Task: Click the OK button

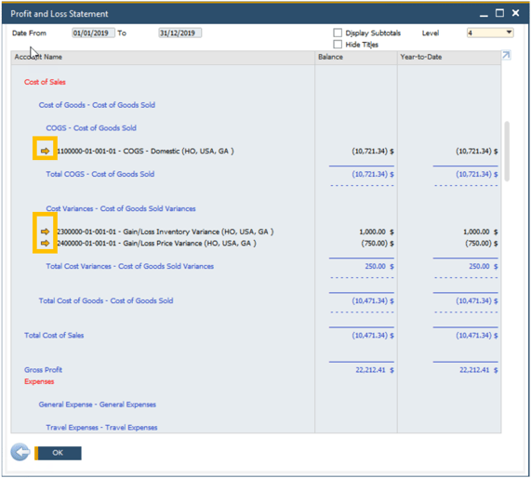Action: [58, 453]
